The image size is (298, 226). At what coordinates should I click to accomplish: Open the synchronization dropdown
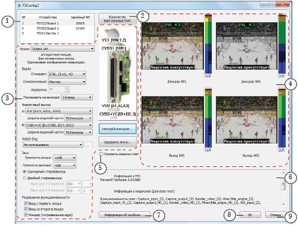[x=67, y=82]
